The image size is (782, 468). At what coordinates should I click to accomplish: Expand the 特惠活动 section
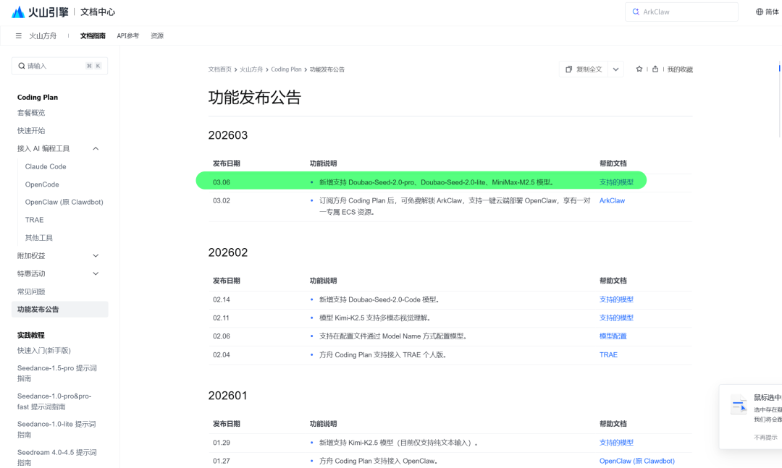[x=96, y=273]
